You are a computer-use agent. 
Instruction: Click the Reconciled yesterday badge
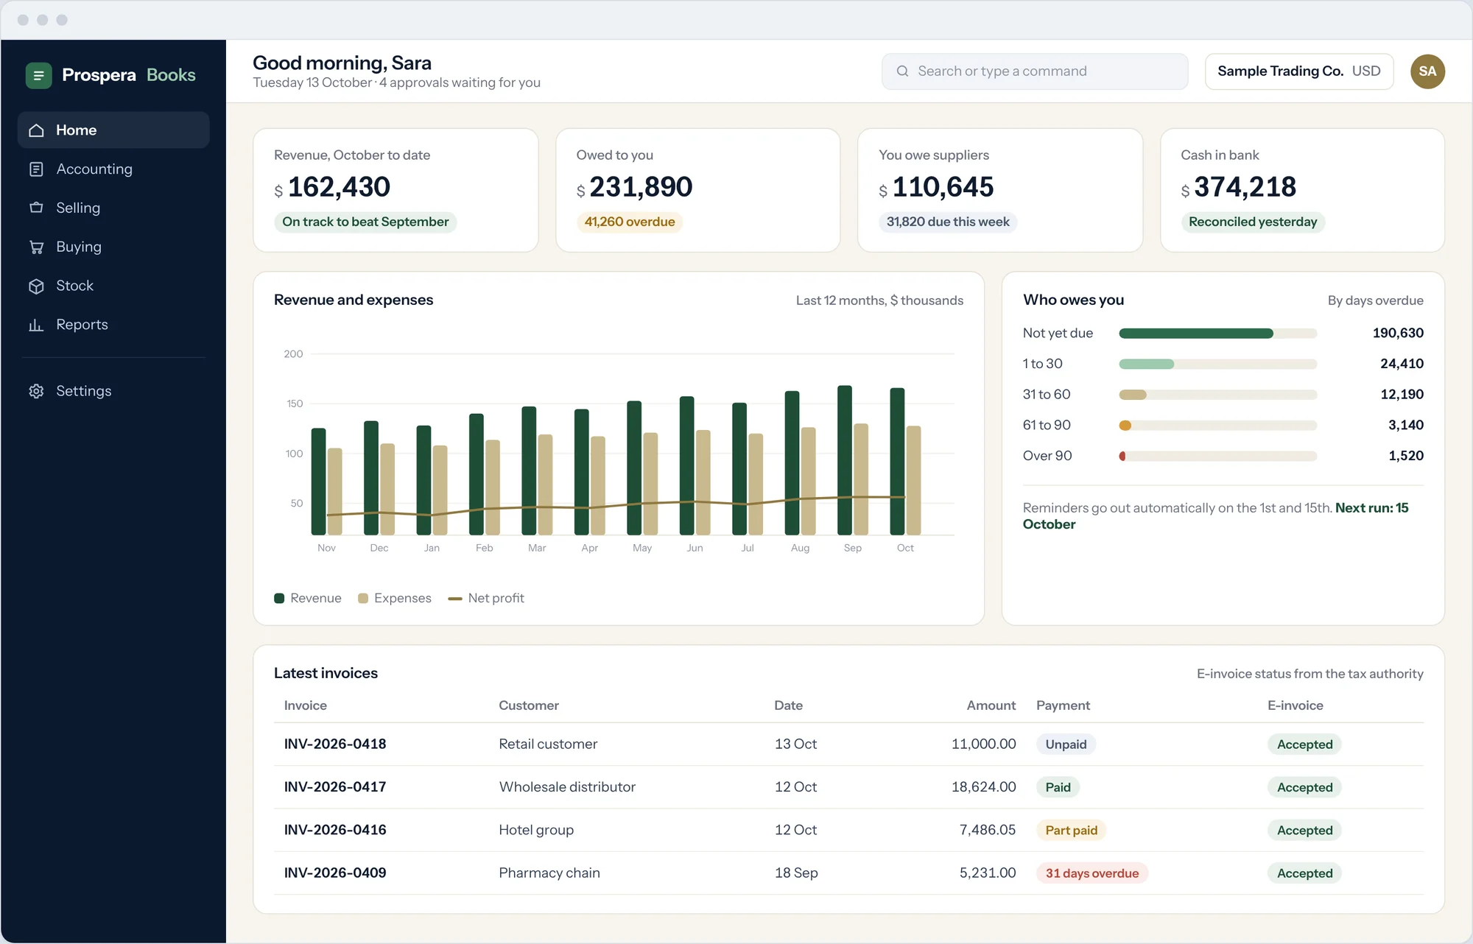point(1253,222)
